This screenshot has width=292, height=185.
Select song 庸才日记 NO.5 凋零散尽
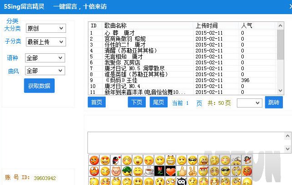click(x=182, y=68)
